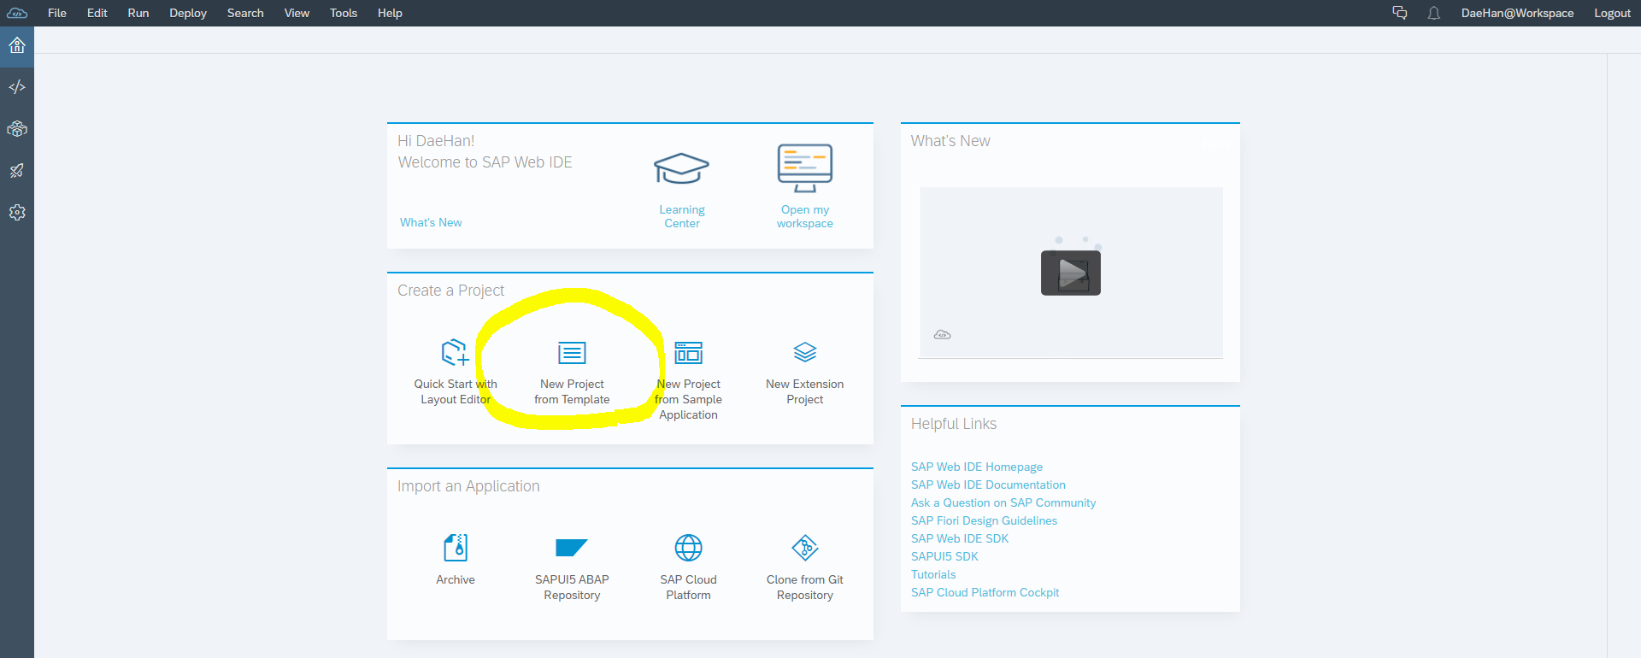Select New Project from Template icon
The image size is (1641, 658).
tap(572, 352)
